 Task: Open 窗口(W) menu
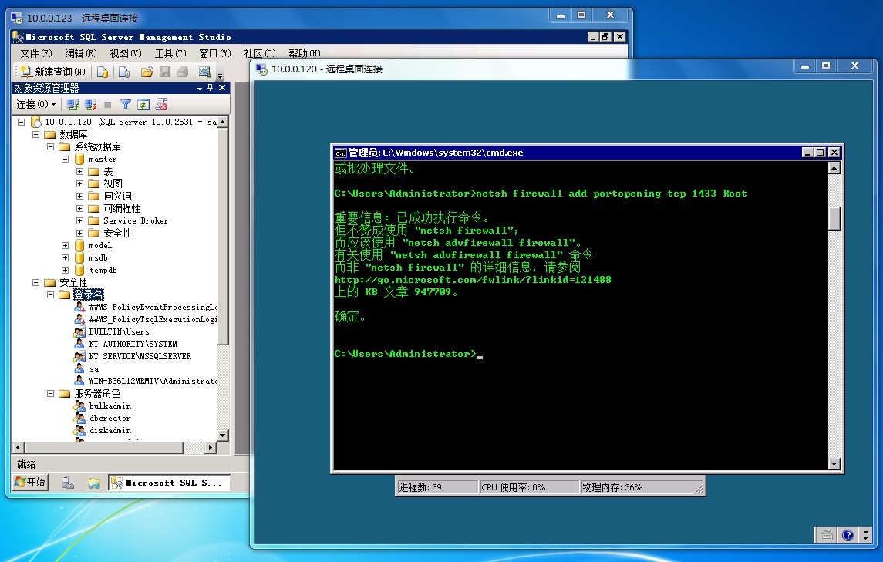point(215,53)
